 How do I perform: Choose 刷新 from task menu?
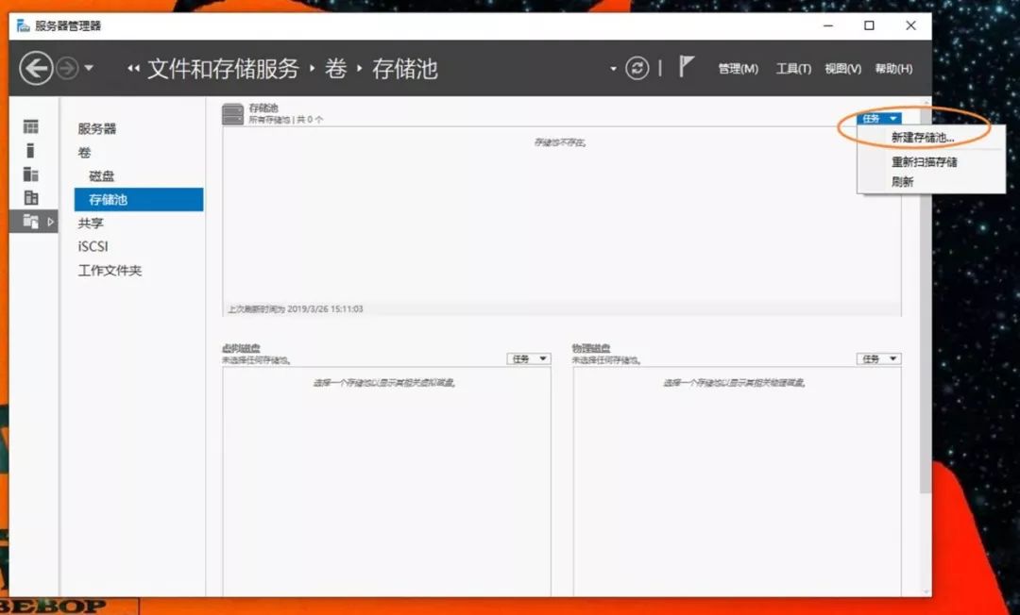[x=902, y=182]
